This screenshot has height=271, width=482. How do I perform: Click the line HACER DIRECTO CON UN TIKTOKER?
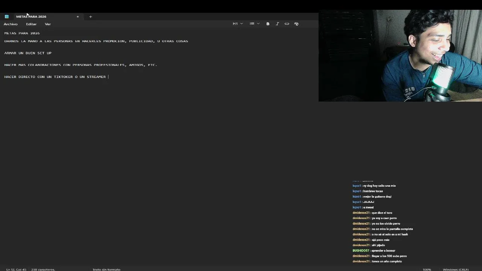coord(55,77)
